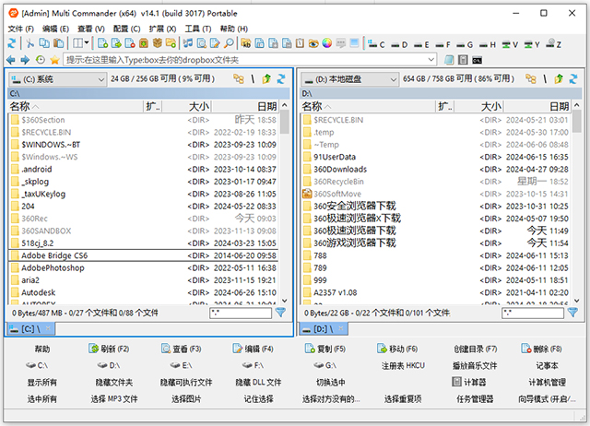Viewport: 590px width, 426px height.
Task: Toggle the 隐藏可执行文件 button
Action: [186, 383]
